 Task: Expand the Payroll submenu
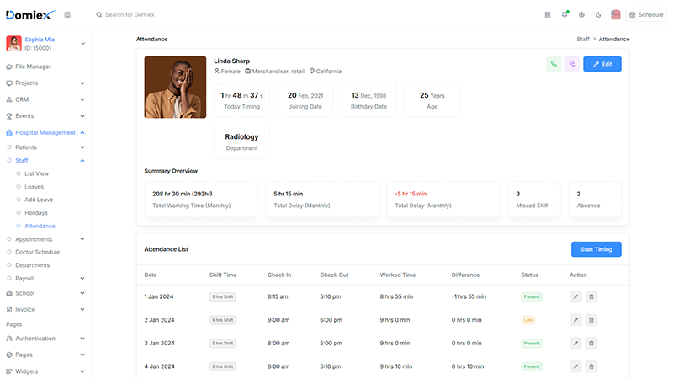[x=45, y=279]
